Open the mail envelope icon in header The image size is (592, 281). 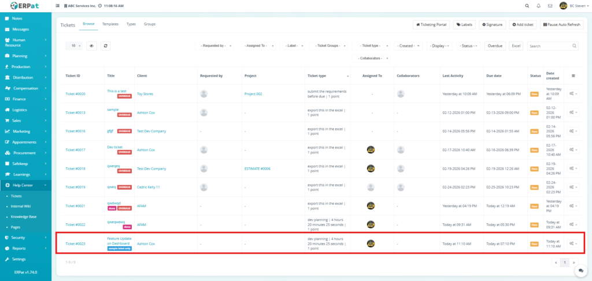point(550,6)
